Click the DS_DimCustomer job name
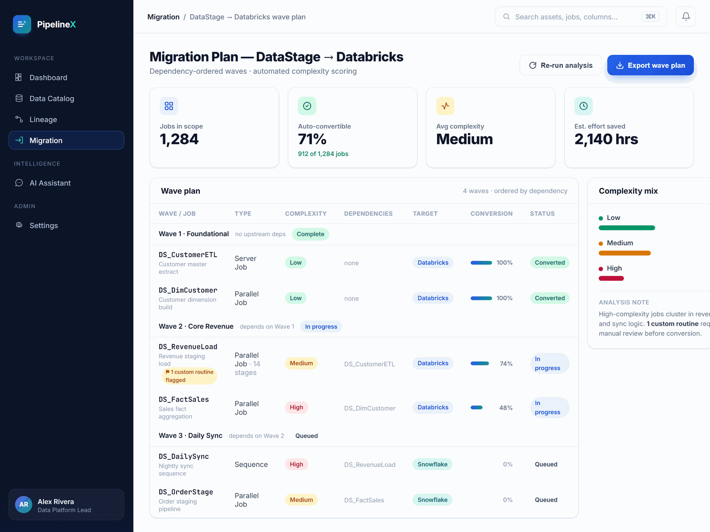 pyautogui.click(x=188, y=290)
